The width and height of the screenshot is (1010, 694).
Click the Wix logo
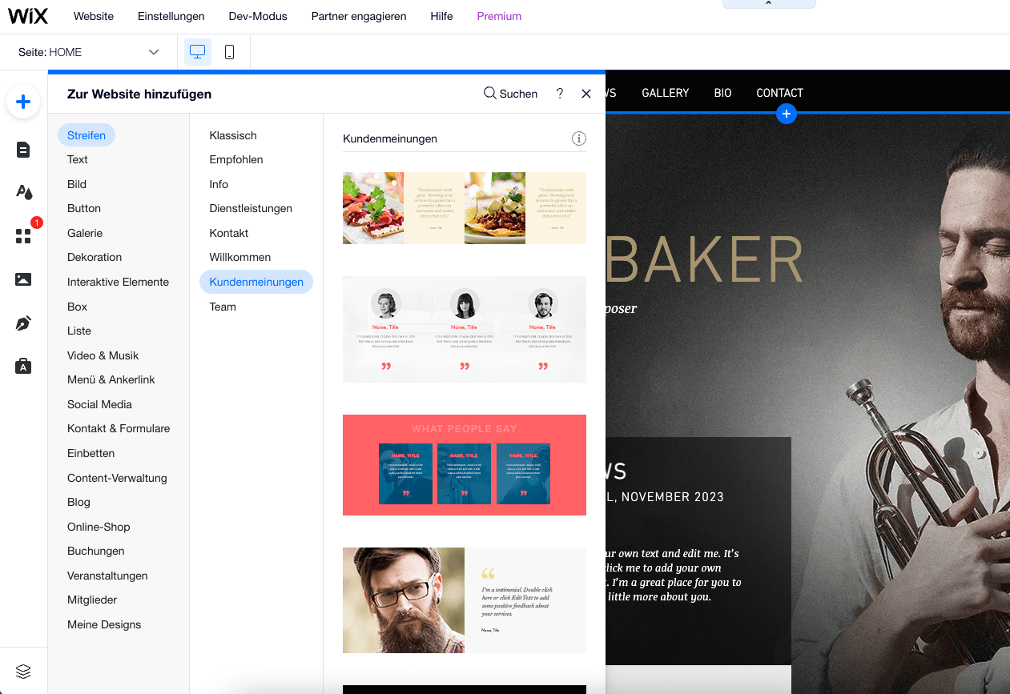28,16
